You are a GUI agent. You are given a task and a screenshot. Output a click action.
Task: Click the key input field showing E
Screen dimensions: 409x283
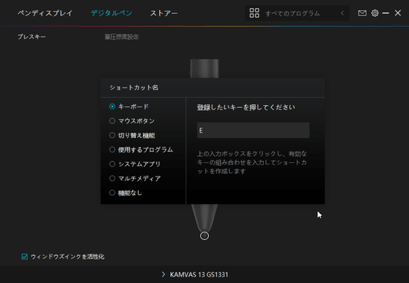pos(253,131)
